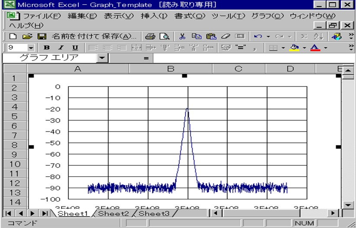Open the Undo history dropdown arrow
Image resolution: width=356 pixels, height=228 pixels.
pos(268,36)
